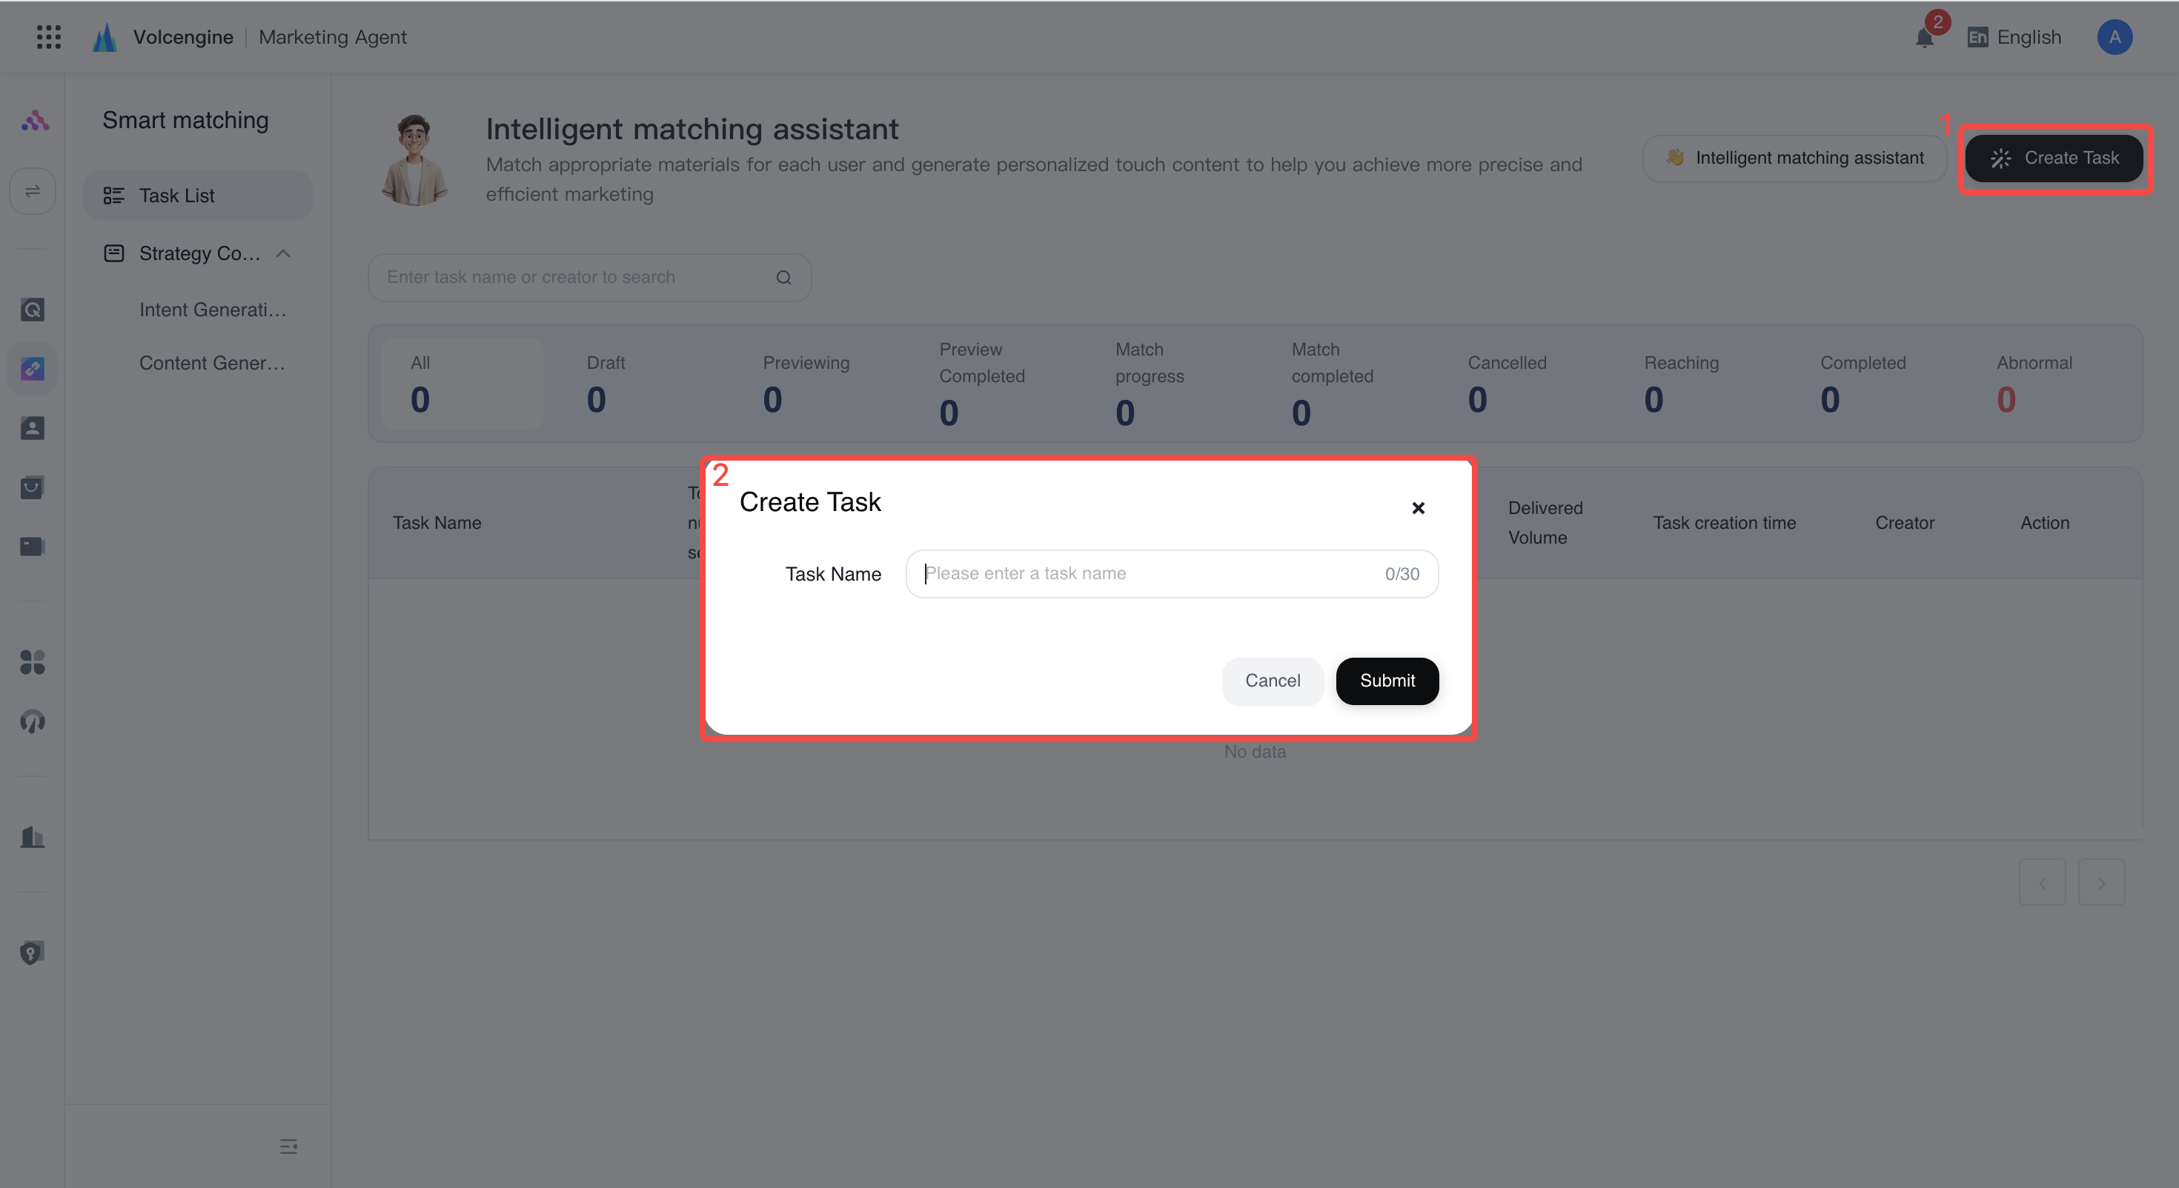Close the Create Task dialog
Image resolution: width=2179 pixels, height=1188 pixels.
(1418, 507)
